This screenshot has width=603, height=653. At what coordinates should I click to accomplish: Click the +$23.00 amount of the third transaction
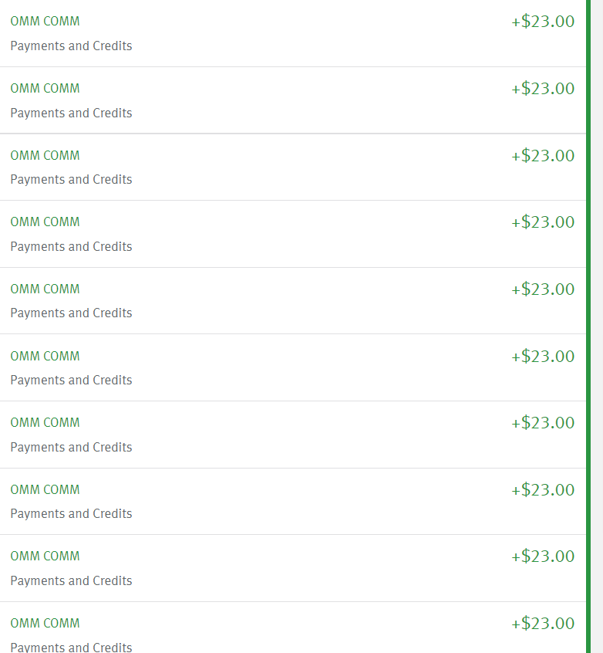pyautogui.click(x=543, y=155)
